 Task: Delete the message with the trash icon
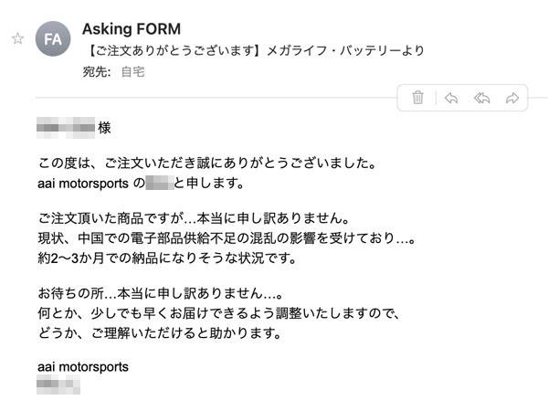417,98
